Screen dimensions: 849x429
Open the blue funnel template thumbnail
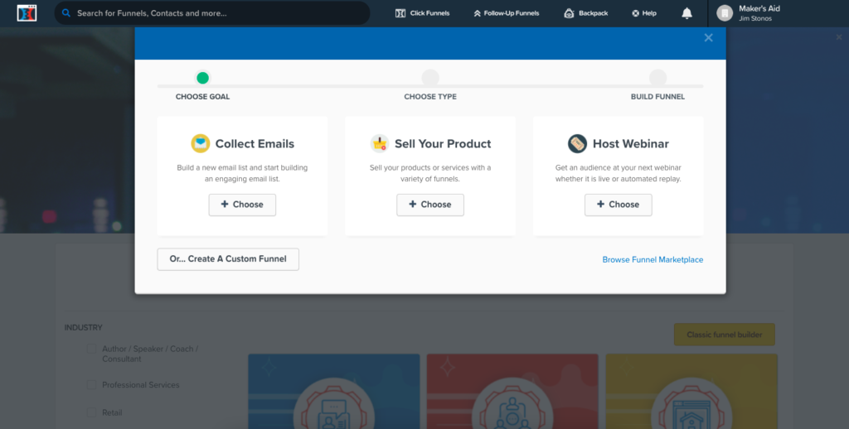[x=333, y=392]
